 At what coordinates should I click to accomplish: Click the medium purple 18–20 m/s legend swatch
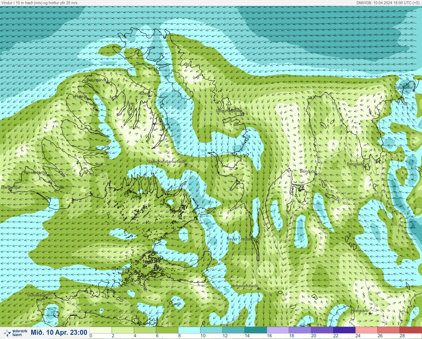[x=300, y=330]
